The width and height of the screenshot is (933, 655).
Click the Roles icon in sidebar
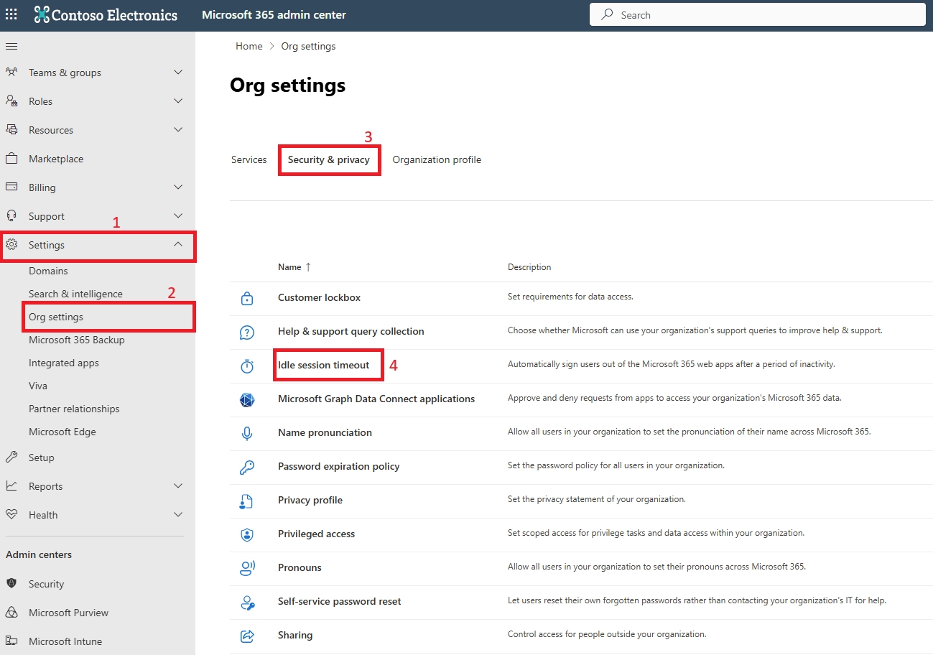[x=11, y=101]
